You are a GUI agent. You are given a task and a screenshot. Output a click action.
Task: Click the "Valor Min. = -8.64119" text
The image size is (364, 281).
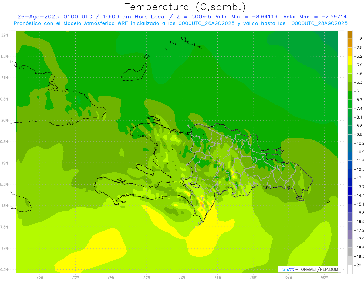(246, 17)
